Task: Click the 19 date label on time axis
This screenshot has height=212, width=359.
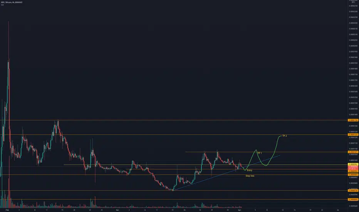Action: coord(310,210)
